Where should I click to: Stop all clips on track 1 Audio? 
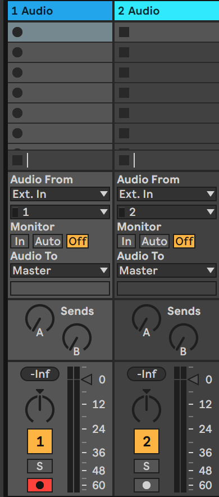click(x=17, y=160)
